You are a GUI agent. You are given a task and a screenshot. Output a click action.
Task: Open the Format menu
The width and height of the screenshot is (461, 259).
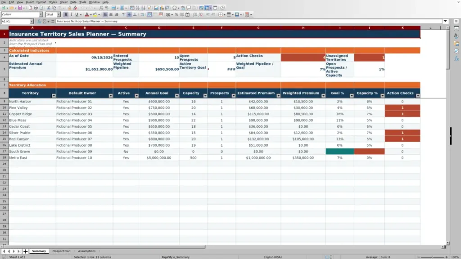click(41, 2)
